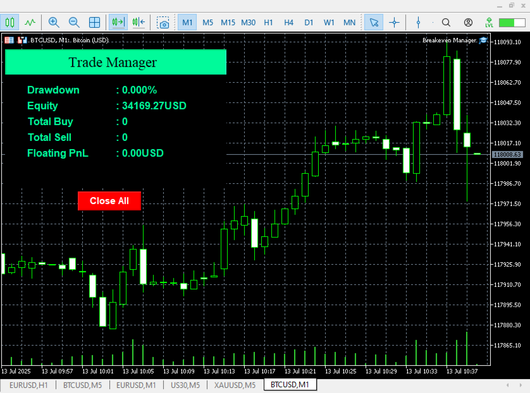Select the D1 timeframe
This screenshot has width=530, height=393.
pos(309,23)
